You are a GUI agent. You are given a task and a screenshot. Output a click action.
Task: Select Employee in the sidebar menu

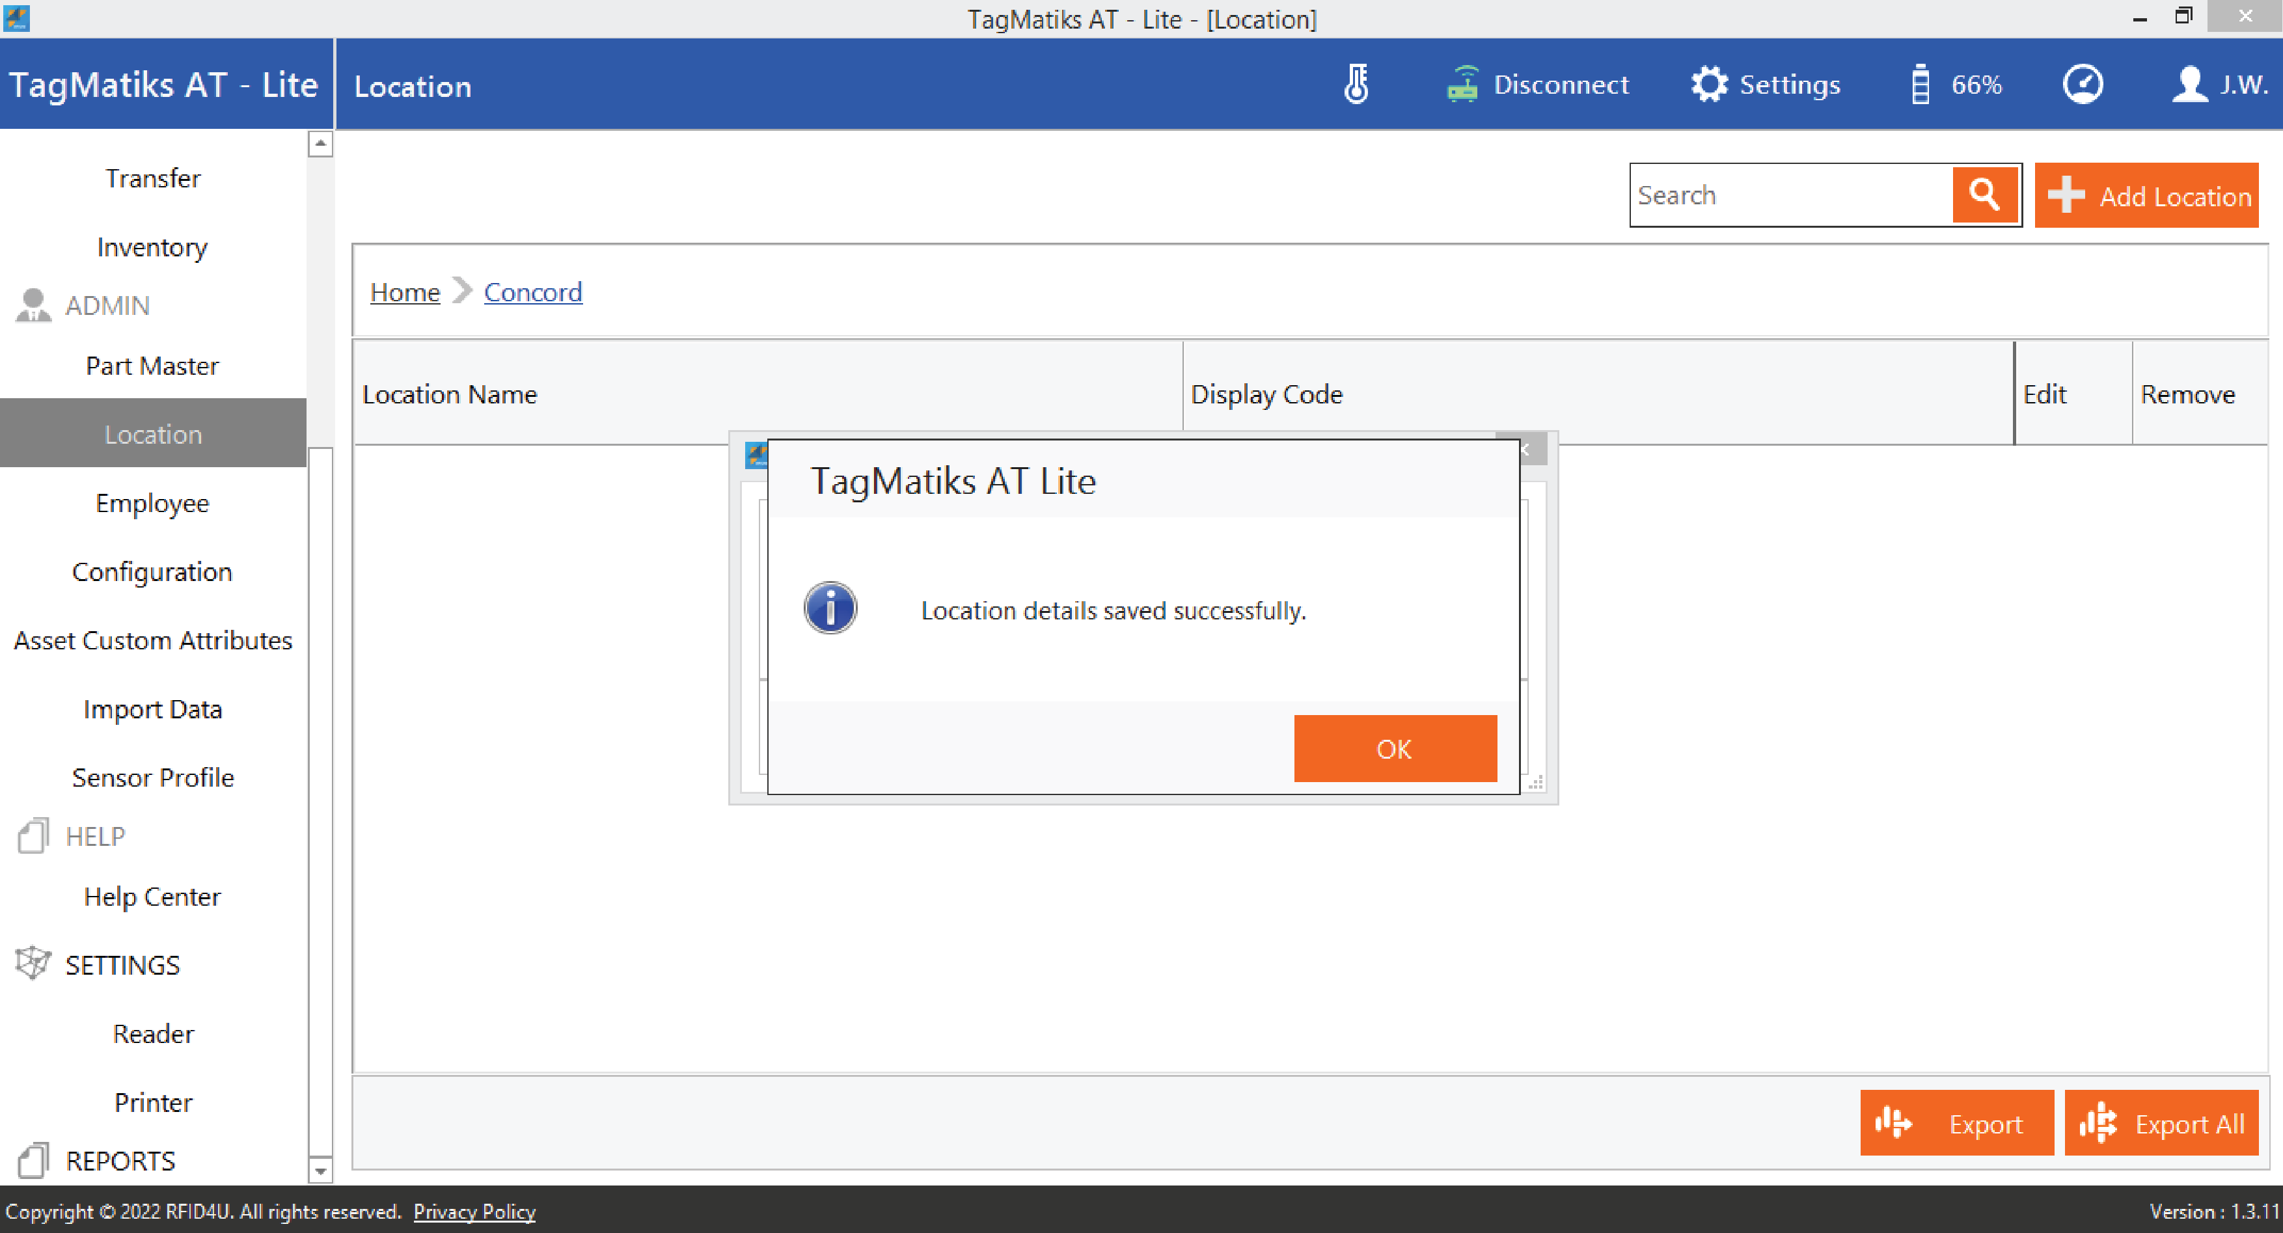(152, 503)
